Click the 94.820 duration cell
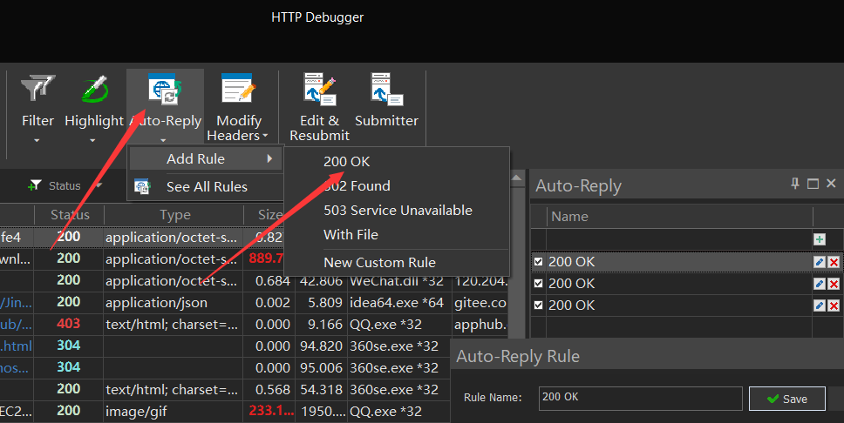This screenshot has width=844, height=423. (x=321, y=346)
